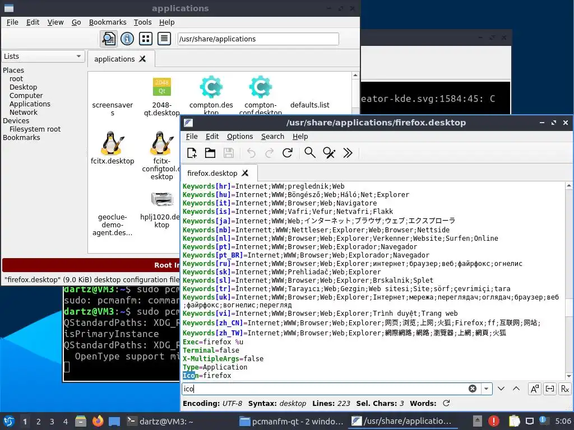Screen dimensions: 574x430
Task: Open the Tools menu in pcmanfm
Action: point(142,22)
